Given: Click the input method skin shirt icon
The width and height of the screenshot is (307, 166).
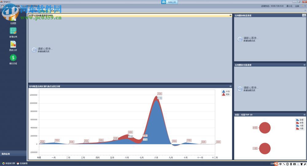Looking at the screenshot, I should (301, 164).
